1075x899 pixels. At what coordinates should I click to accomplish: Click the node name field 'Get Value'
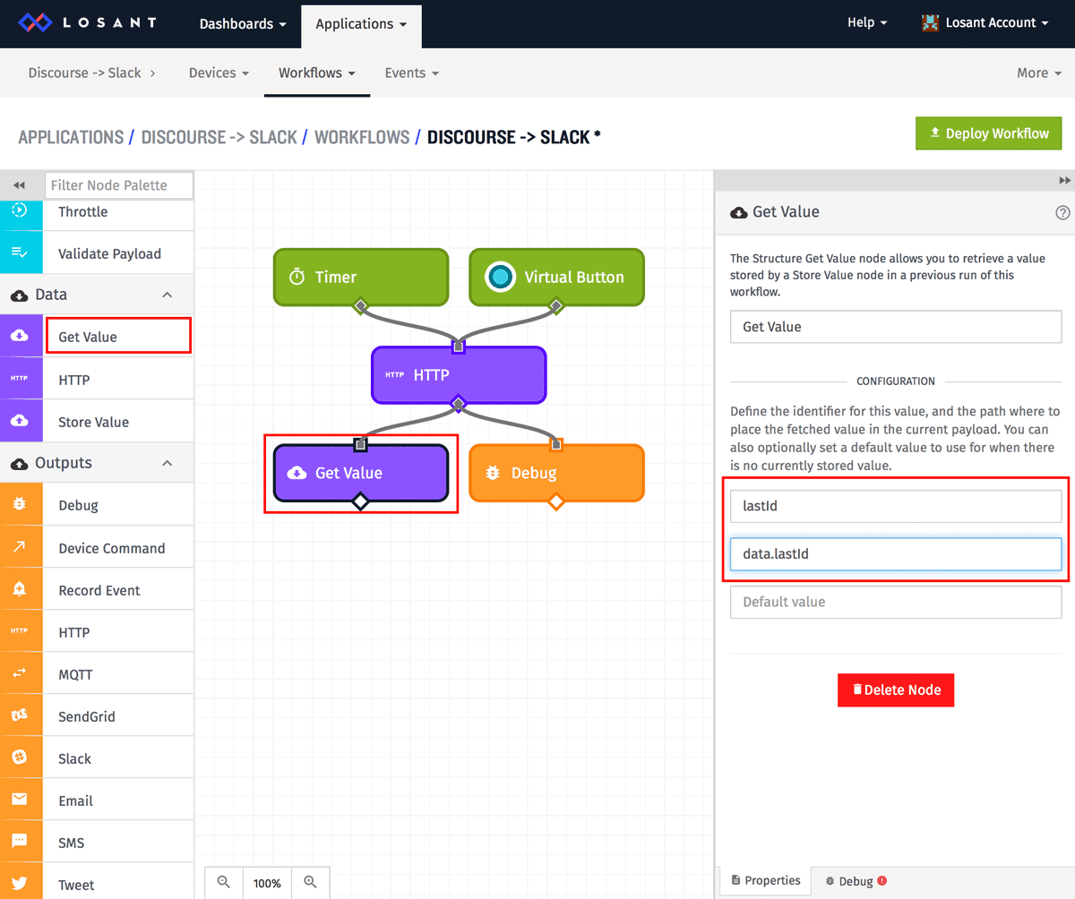click(895, 327)
